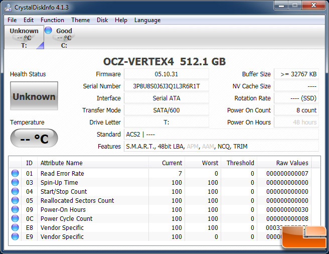This screenshot has width=329, height=254.
Task: Click the Serial Number field
Action: point(167,86)
